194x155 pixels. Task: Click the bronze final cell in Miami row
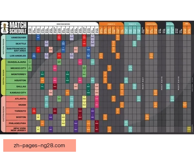point(185,105)
